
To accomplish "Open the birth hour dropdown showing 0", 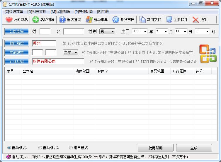I will tap(202, 31).
